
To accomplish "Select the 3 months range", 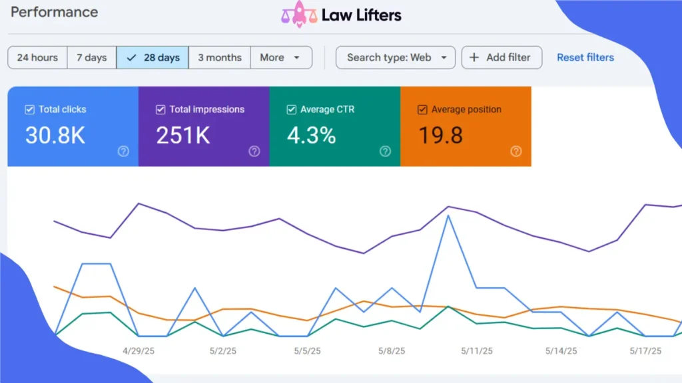I will click(220, 57).
